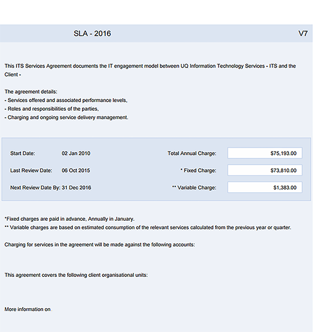Click the Next Review Date 31 Dec 2016
The width and height of the screenshot is (313, 332).
click(x=76, y=188)
